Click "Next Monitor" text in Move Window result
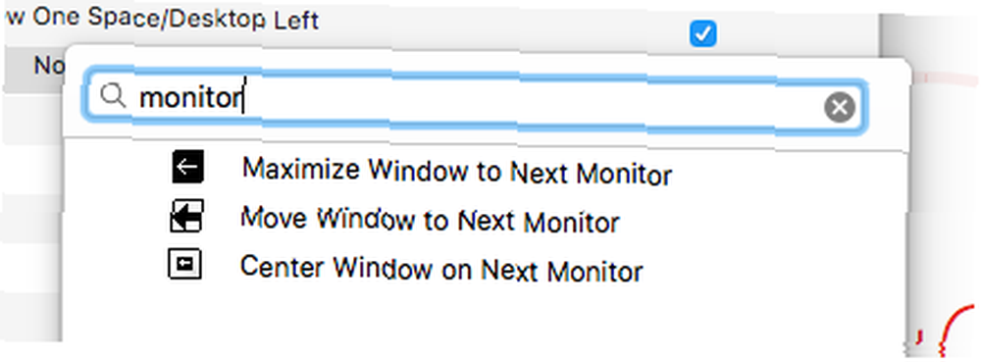981x362 pixels. pos(538,222)
